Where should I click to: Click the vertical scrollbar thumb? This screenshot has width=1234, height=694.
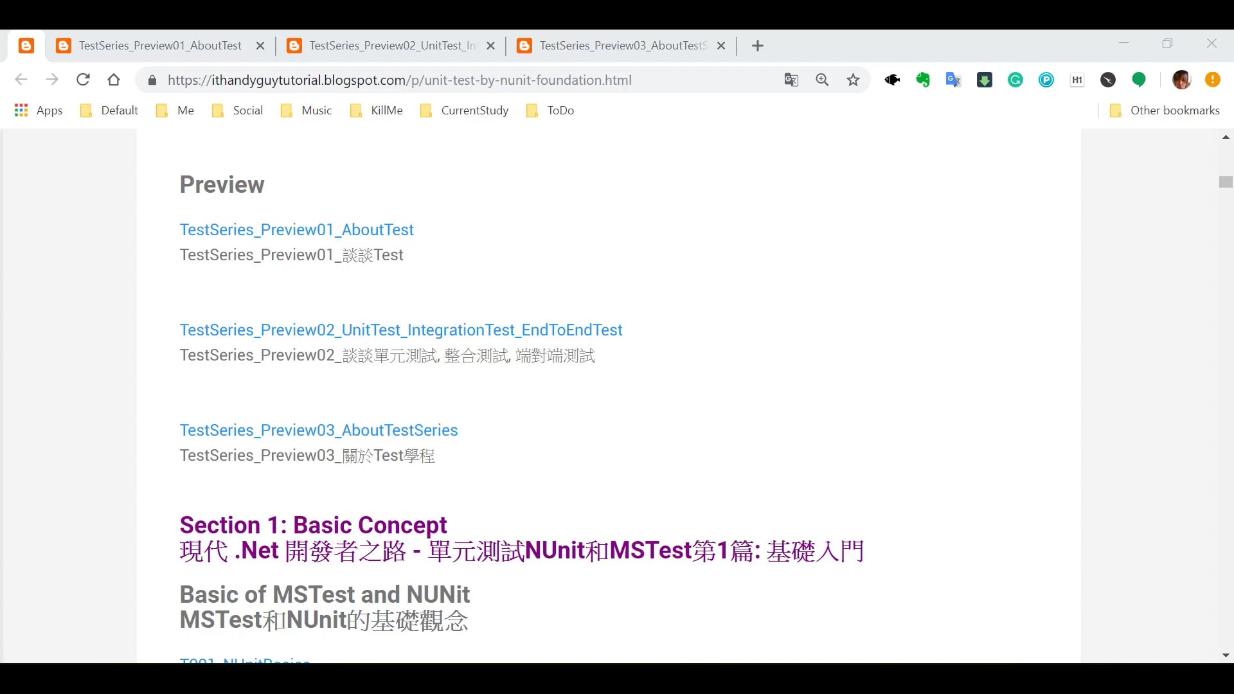pyautogui.click(x=1225, y=182)
